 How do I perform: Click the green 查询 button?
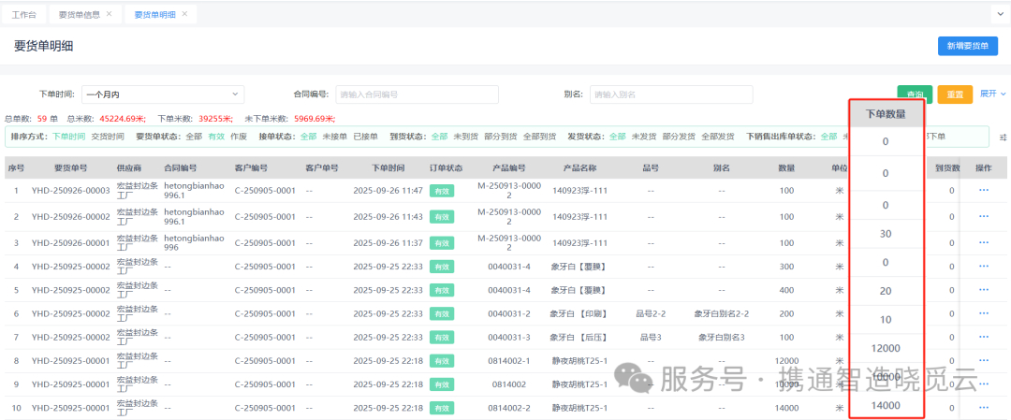point(915,94)
